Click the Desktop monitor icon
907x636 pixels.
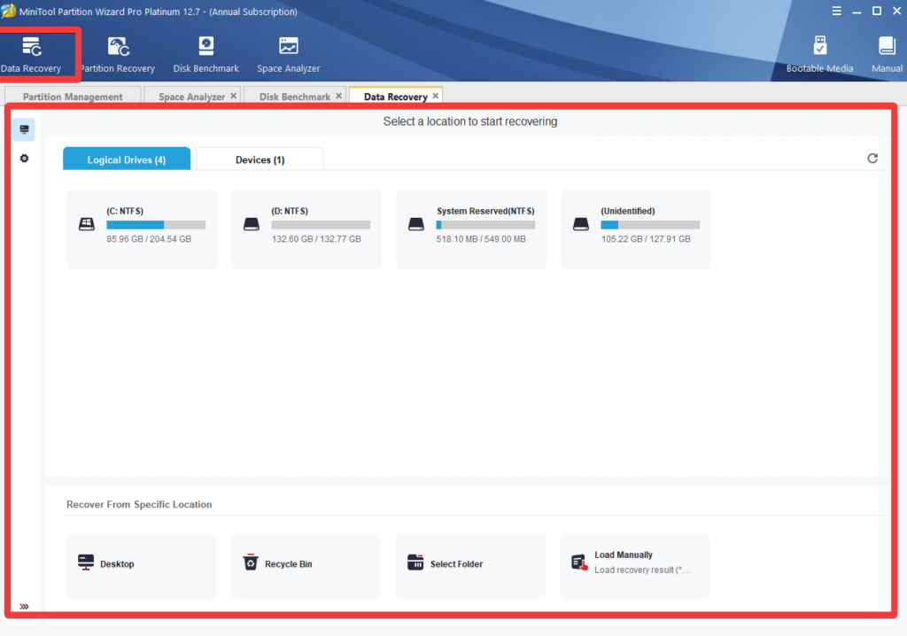86,562
